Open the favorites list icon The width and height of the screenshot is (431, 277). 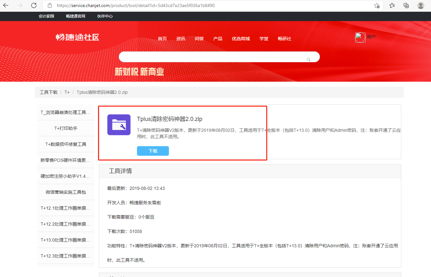pyautogui.click(x=392, y=5)
